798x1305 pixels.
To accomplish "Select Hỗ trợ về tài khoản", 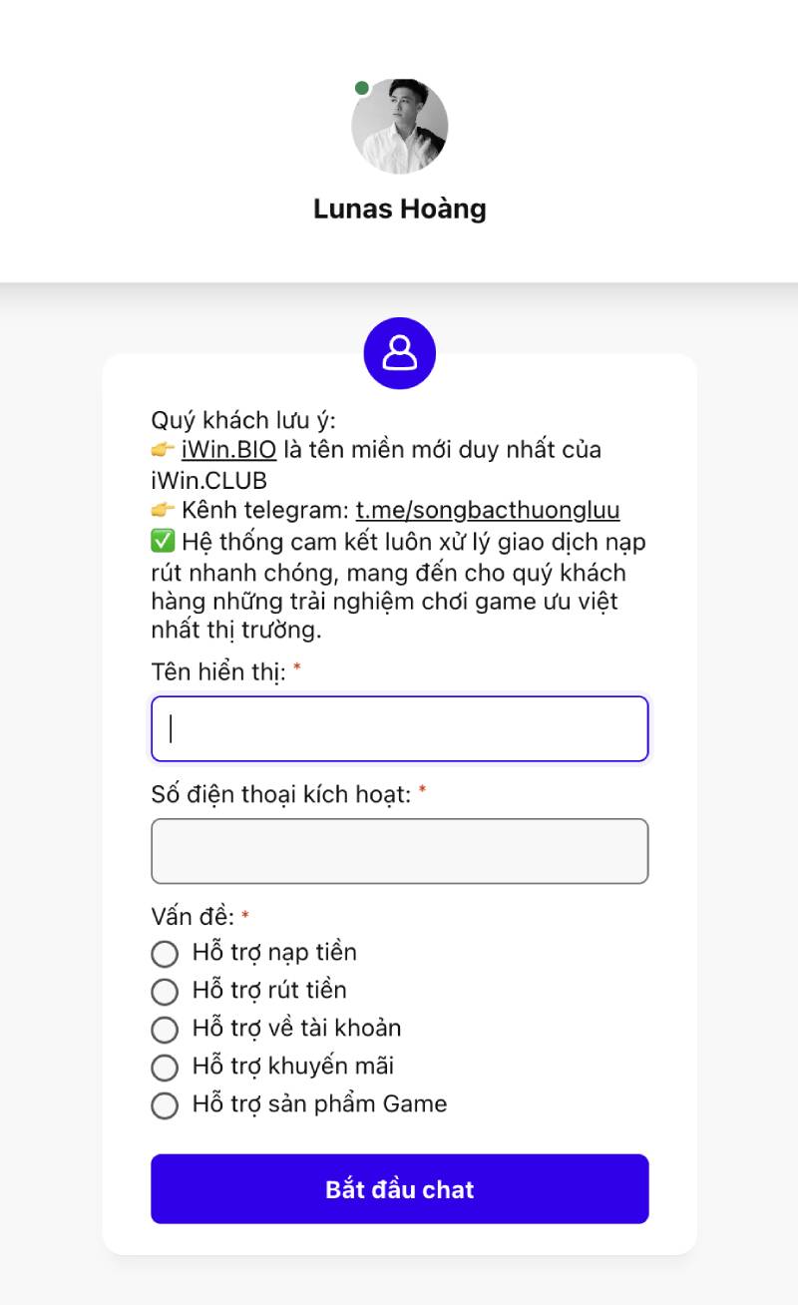I will coord(165,1030).
